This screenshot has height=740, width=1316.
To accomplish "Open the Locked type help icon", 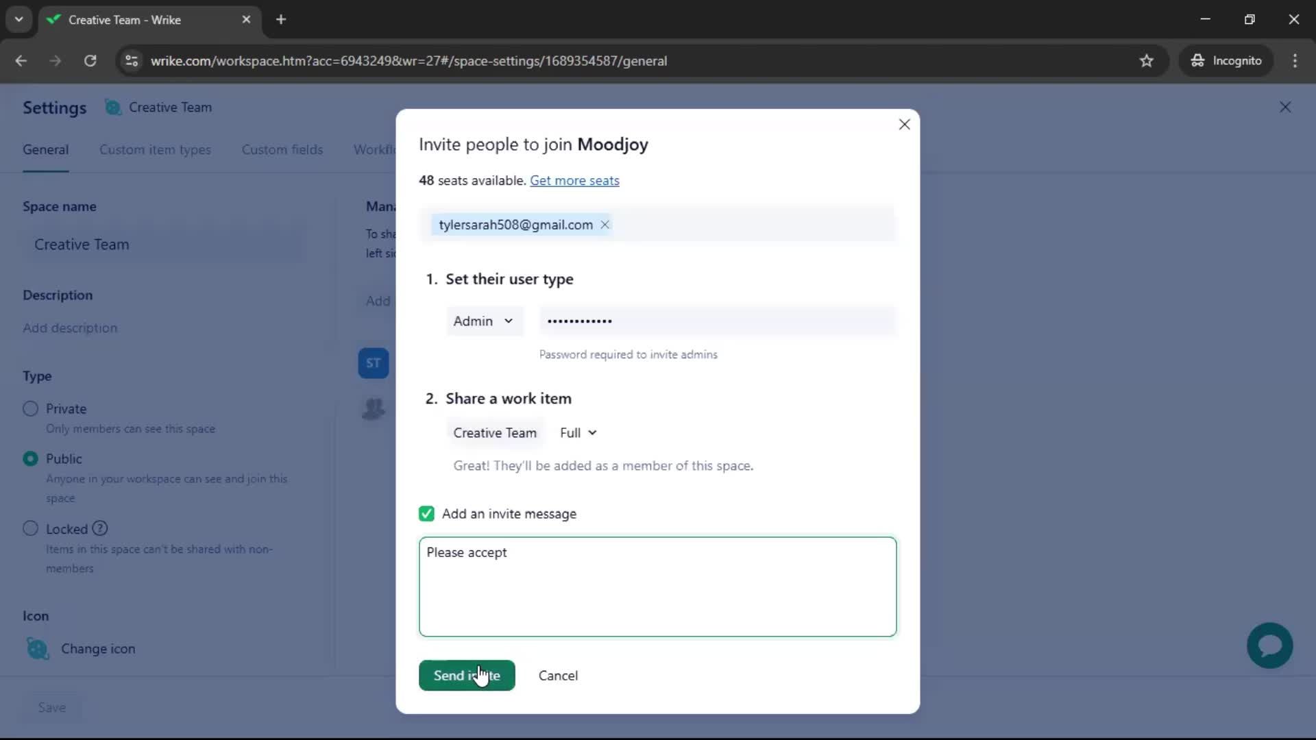I will 100,528.
